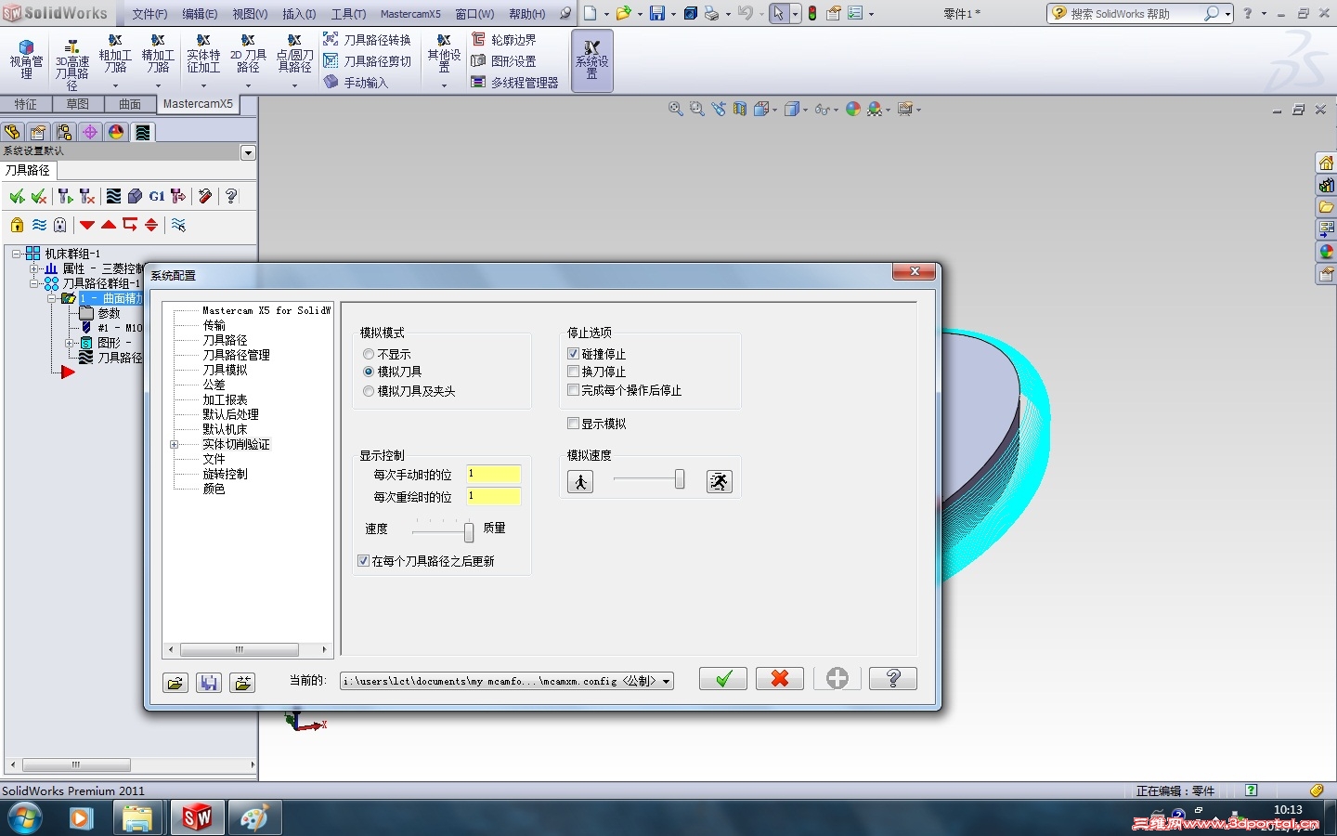This screenshot has width=1337, height=836.
Task: Select 默认后处理 in the configuration tree
Action: pos(231,414)
